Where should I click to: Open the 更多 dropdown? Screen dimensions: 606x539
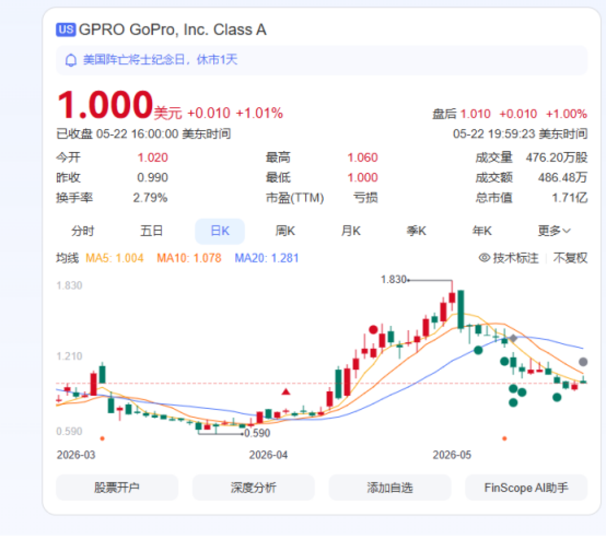(554, 231)
